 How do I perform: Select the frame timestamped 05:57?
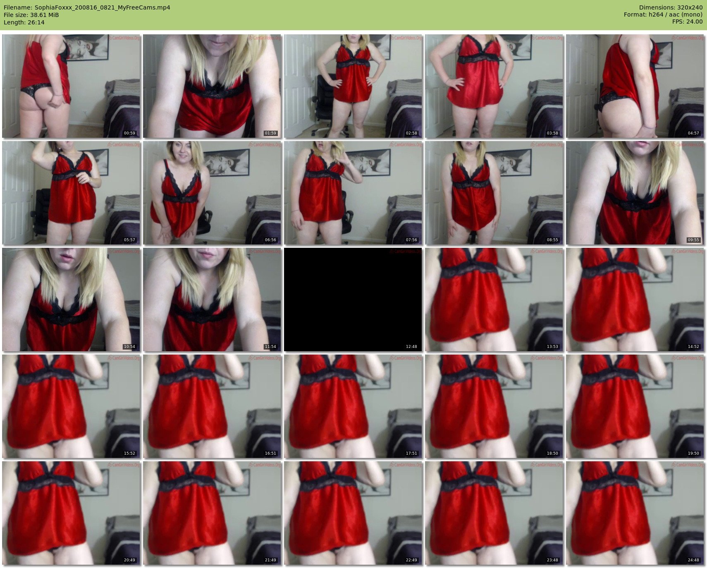71,193
